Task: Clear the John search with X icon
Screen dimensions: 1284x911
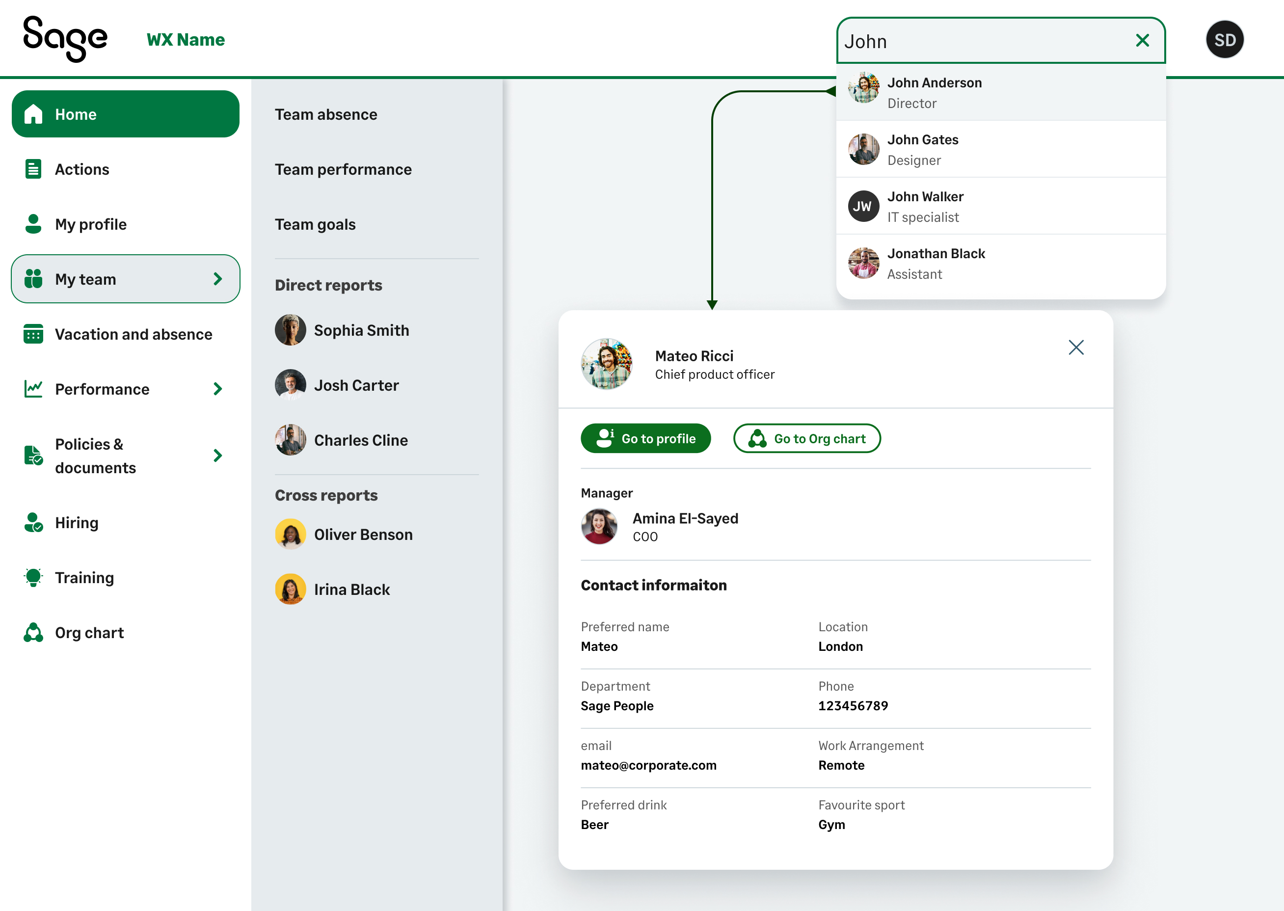Action: (1142, 40)
